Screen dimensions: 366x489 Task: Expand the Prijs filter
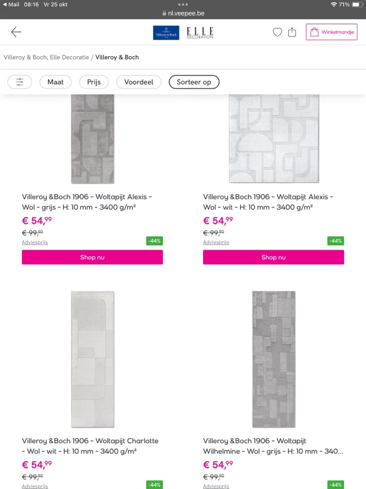tap(94, 82)
